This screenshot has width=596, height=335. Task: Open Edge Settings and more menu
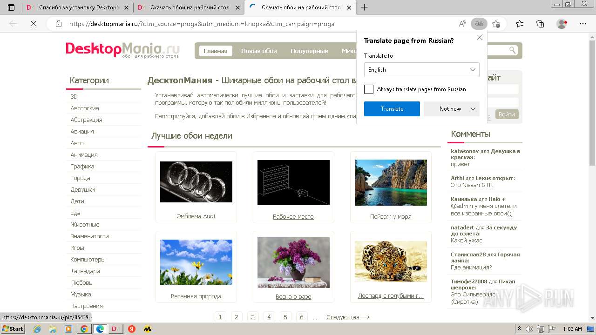583,24
